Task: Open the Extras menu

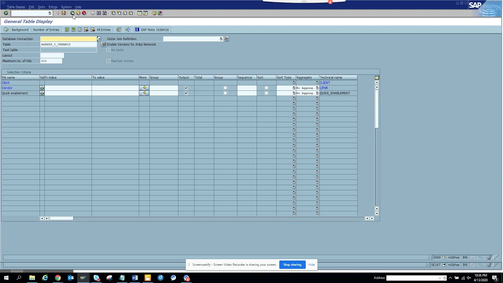Action: click(53, 7)
